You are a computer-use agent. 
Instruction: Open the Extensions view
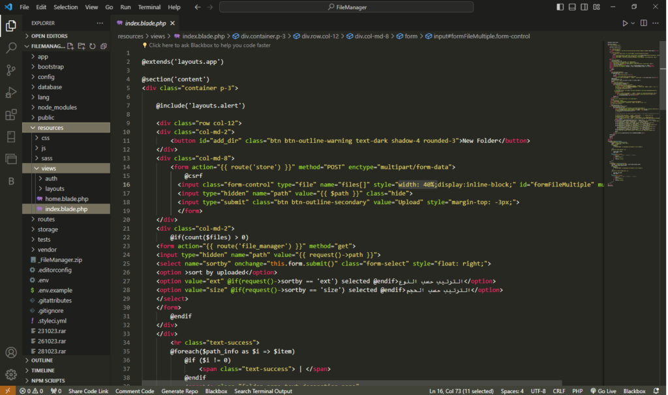[10, 114]
